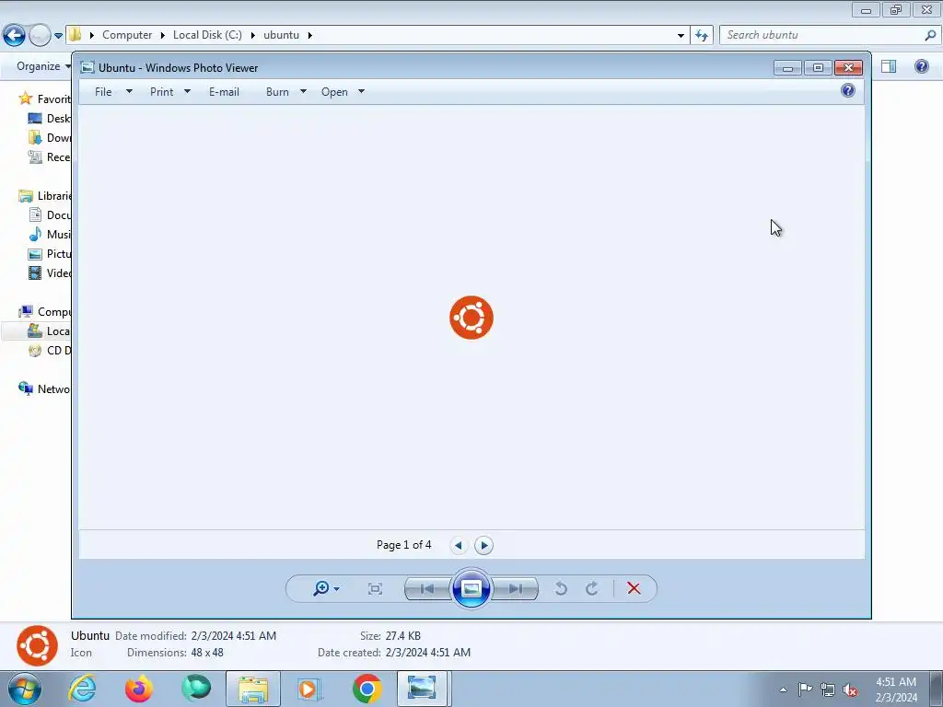Open Windows Explorer taskbar button
This screenshot has width=943, height=707.
tap(253, 689)
